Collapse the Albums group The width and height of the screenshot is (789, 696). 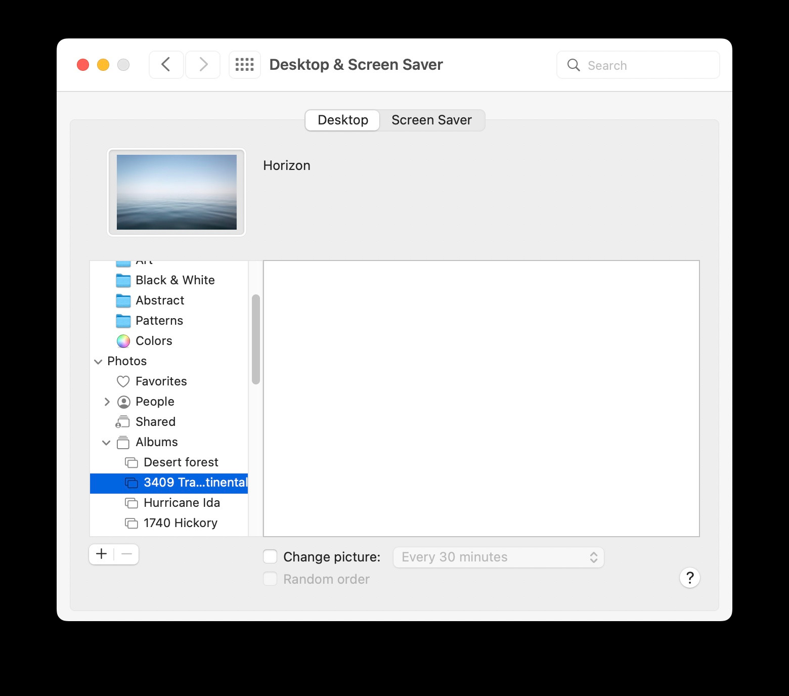point(106,443)
